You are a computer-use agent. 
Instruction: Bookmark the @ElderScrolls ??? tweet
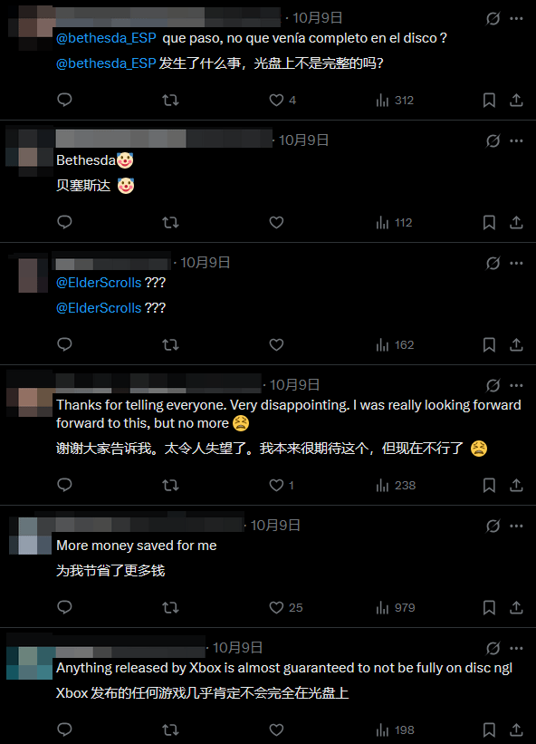489,344
